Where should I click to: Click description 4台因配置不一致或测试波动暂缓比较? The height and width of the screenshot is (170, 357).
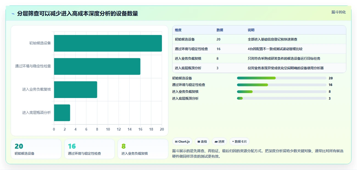pyautogui.click(x=275, y=49)
